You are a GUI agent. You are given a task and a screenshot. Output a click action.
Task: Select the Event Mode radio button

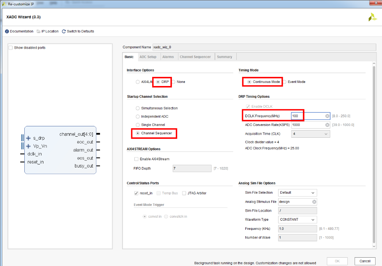coord(285,82)
